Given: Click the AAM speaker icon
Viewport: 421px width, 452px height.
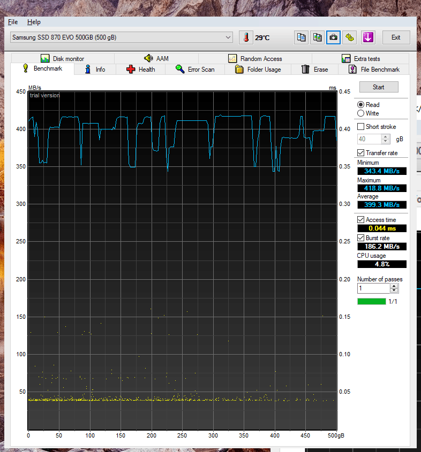Looking at the screenshot, I should tap(148, 58).
